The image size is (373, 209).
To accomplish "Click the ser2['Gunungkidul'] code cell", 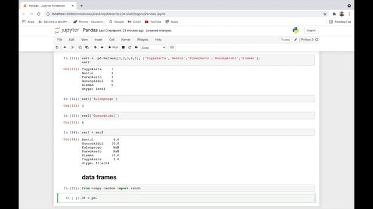I will click(x=198, y=116).
